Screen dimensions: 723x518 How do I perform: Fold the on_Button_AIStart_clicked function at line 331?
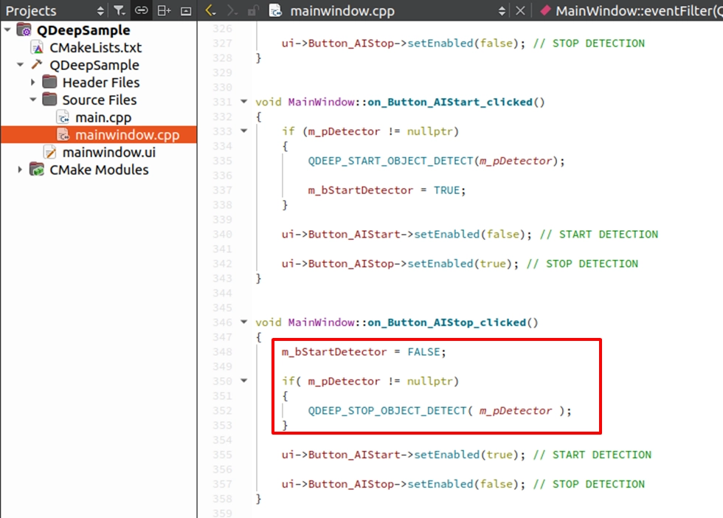coord(244,102)
